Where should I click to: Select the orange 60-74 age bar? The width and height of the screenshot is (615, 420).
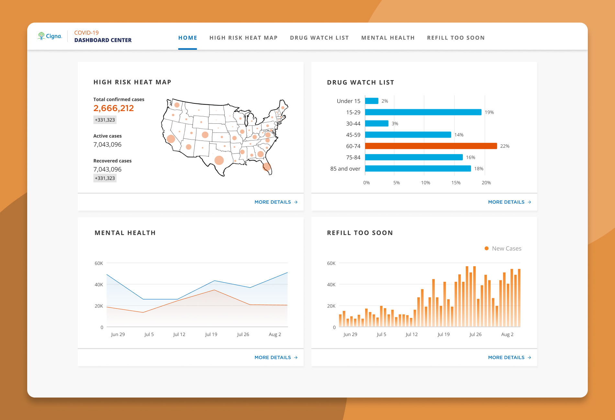tap(431, 146)
